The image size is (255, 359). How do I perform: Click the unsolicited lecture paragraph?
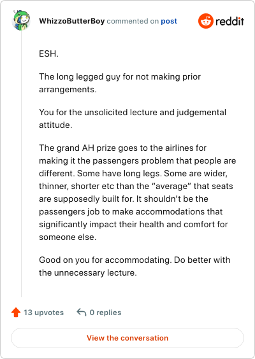(x=133, y=118)
